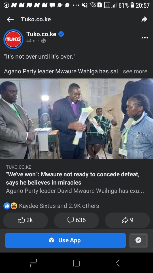Open the three-dot post options menu

pos(145,38)
